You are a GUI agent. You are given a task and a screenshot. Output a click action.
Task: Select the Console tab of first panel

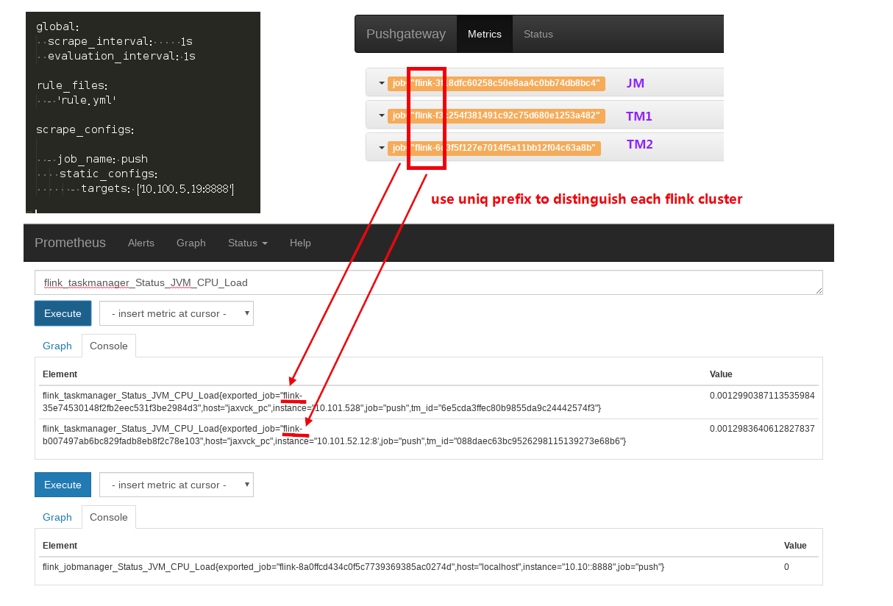(x=109, y=346)
